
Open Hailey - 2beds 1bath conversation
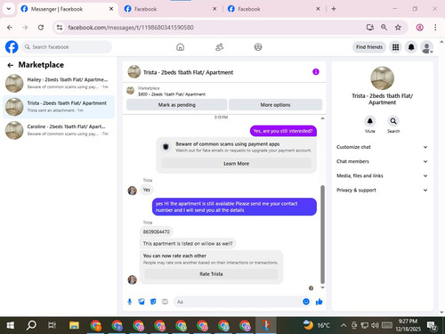click(x=59, y=83)
